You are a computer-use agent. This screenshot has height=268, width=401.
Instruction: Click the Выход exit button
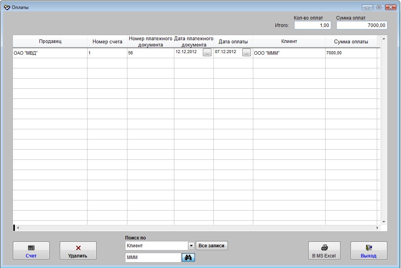coord(369,250)
